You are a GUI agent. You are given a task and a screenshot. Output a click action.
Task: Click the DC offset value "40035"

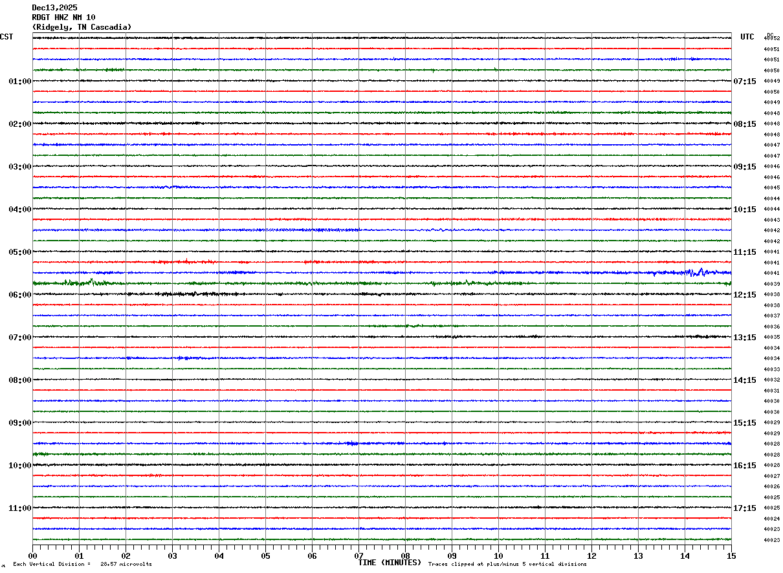[771, 338]
